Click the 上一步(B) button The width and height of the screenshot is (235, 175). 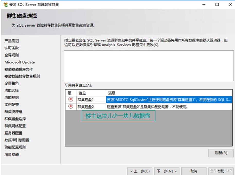pos(140,171)
